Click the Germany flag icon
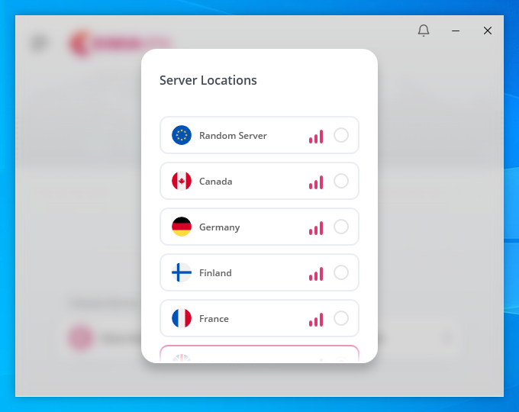Screen dimensions: 519x412 [x=182, y=227]
